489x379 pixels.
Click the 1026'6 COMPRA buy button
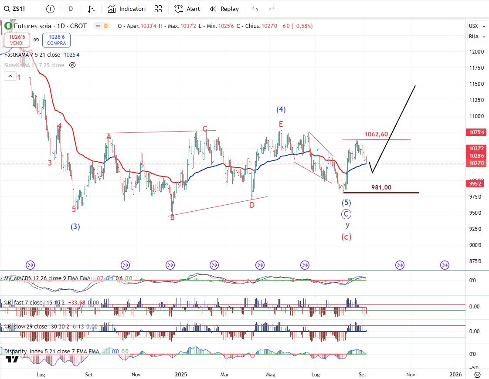57,40
